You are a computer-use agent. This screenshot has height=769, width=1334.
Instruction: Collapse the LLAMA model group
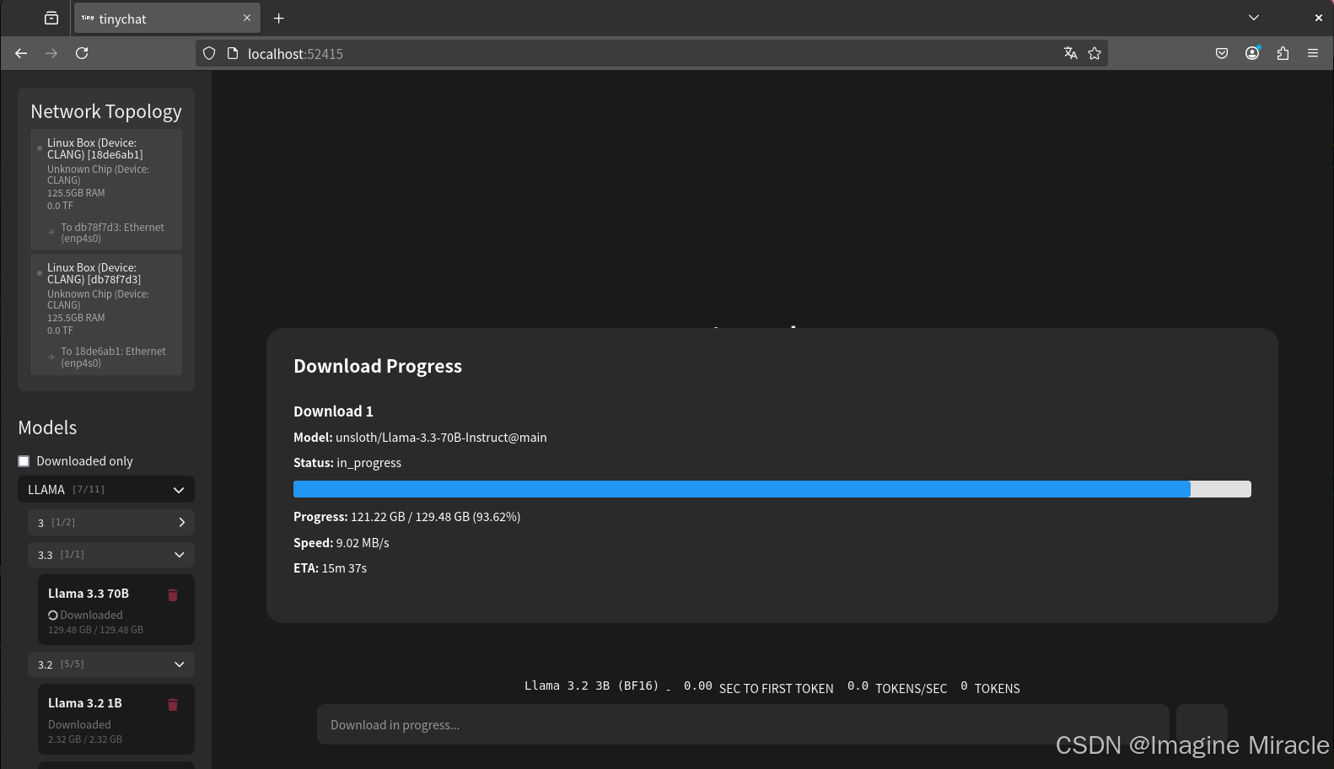[106, 489]
